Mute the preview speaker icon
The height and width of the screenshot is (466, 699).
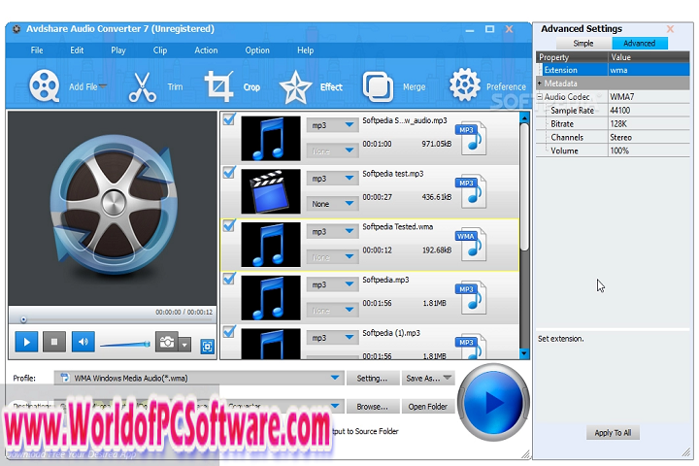point(83,342)
